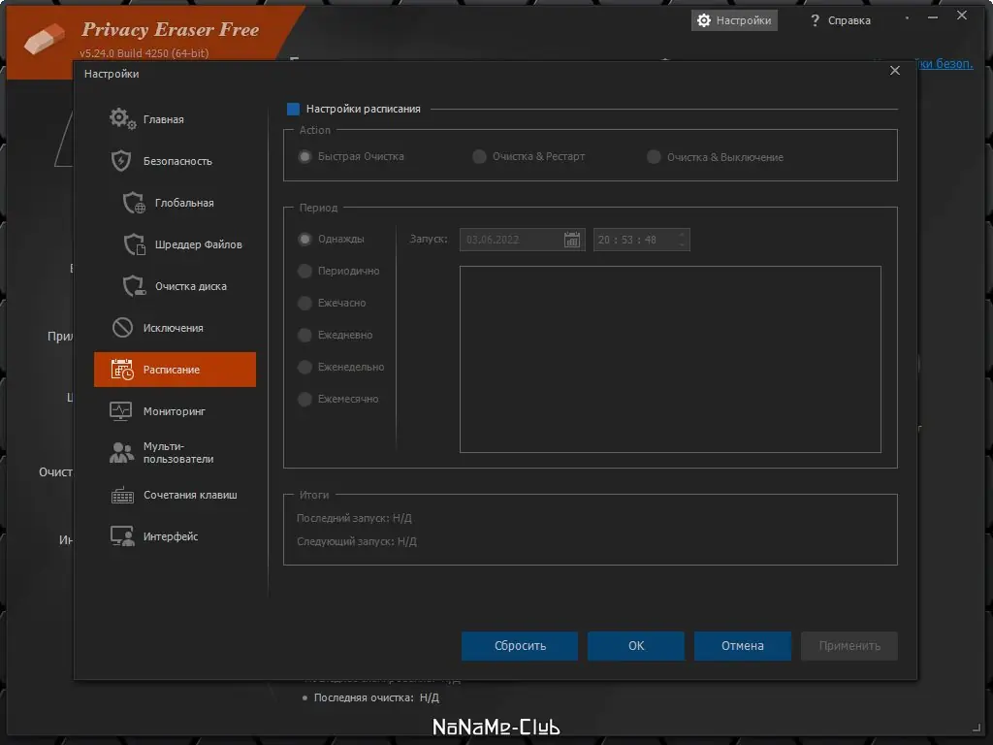
Task: Click the Сбросить button
Action: pyautogui.click(x=520, y=645)
